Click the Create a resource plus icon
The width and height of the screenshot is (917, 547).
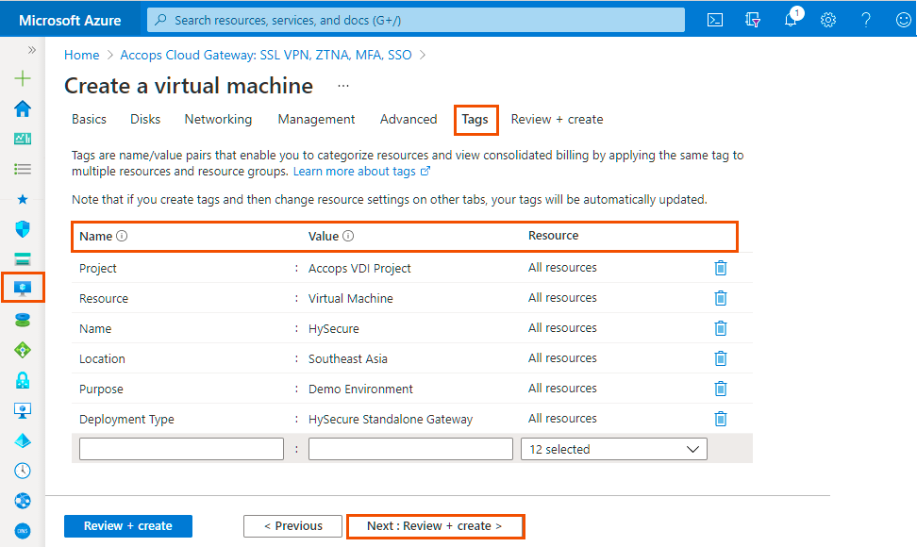tap(23, 78)
